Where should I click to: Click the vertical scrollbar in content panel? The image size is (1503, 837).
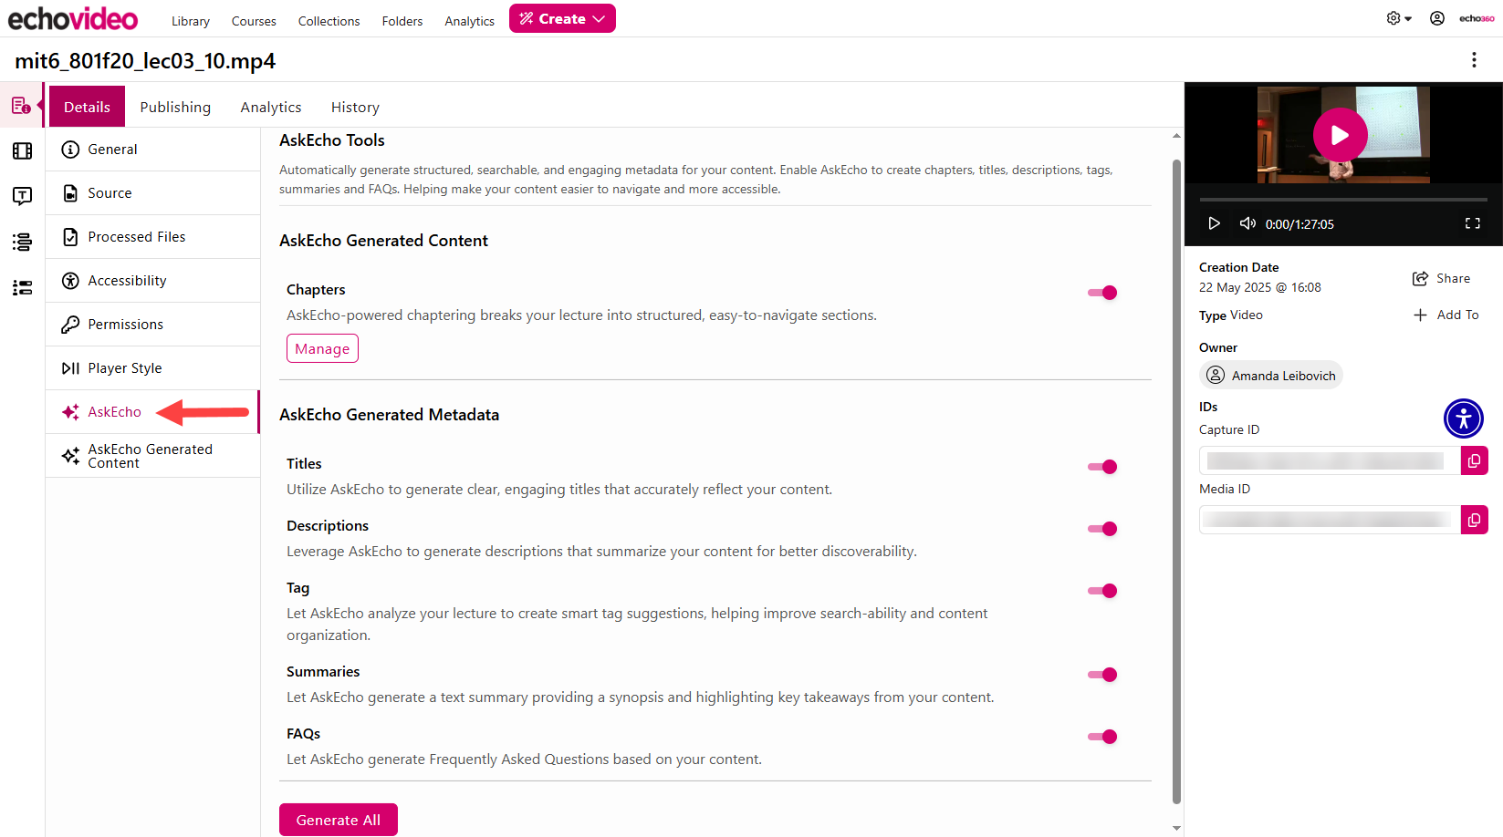coord(1176,481)
